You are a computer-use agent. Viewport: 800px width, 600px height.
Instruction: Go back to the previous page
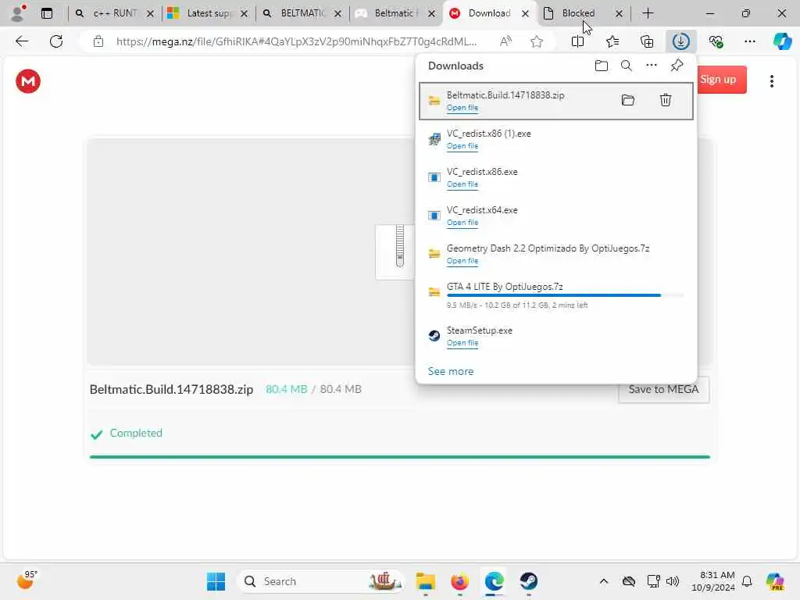click(x=22, y=41)
